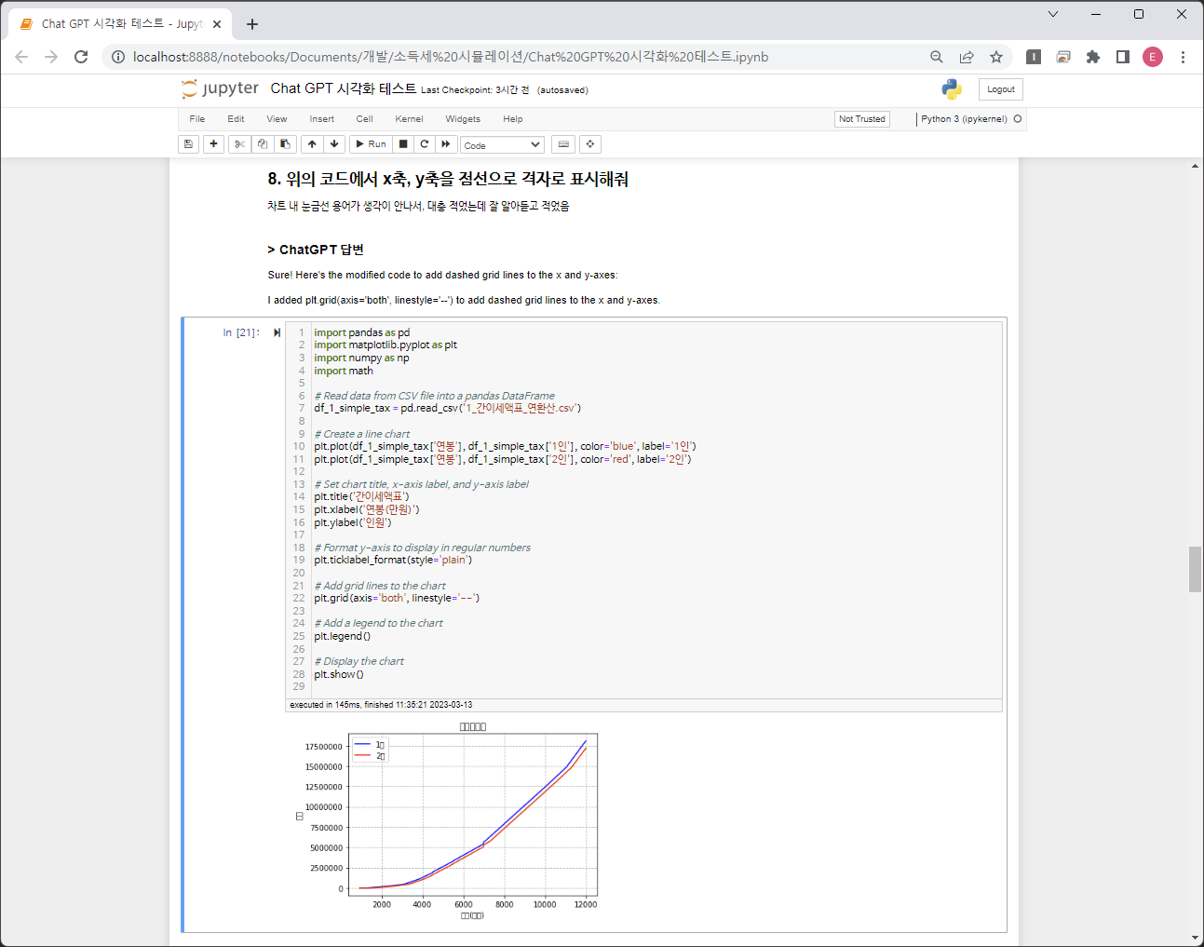
Task: Click the first dark extension icon after the star
Action: 1034,57
